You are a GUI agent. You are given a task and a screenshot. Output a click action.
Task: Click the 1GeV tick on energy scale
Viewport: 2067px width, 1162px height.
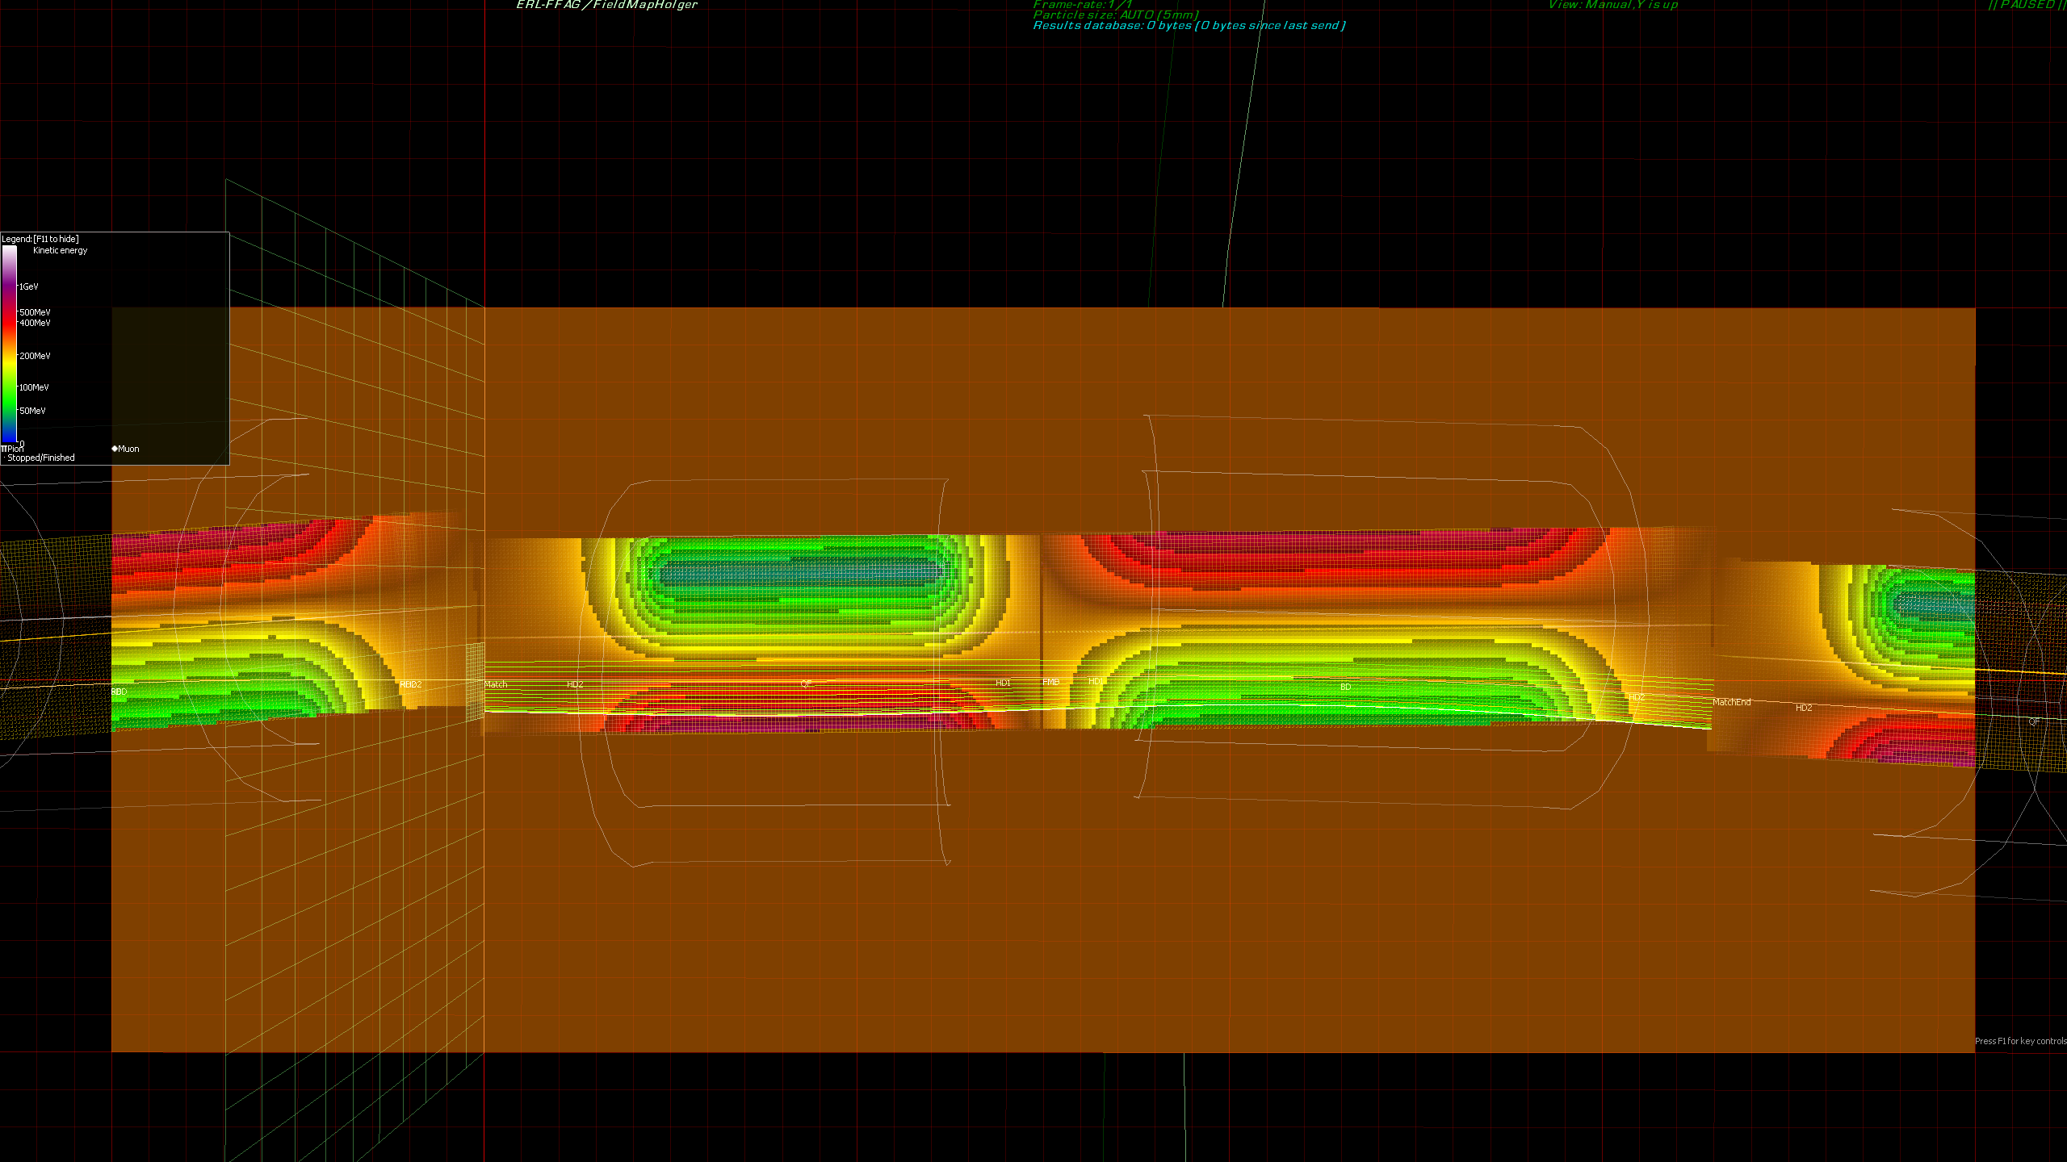(28, 286)
